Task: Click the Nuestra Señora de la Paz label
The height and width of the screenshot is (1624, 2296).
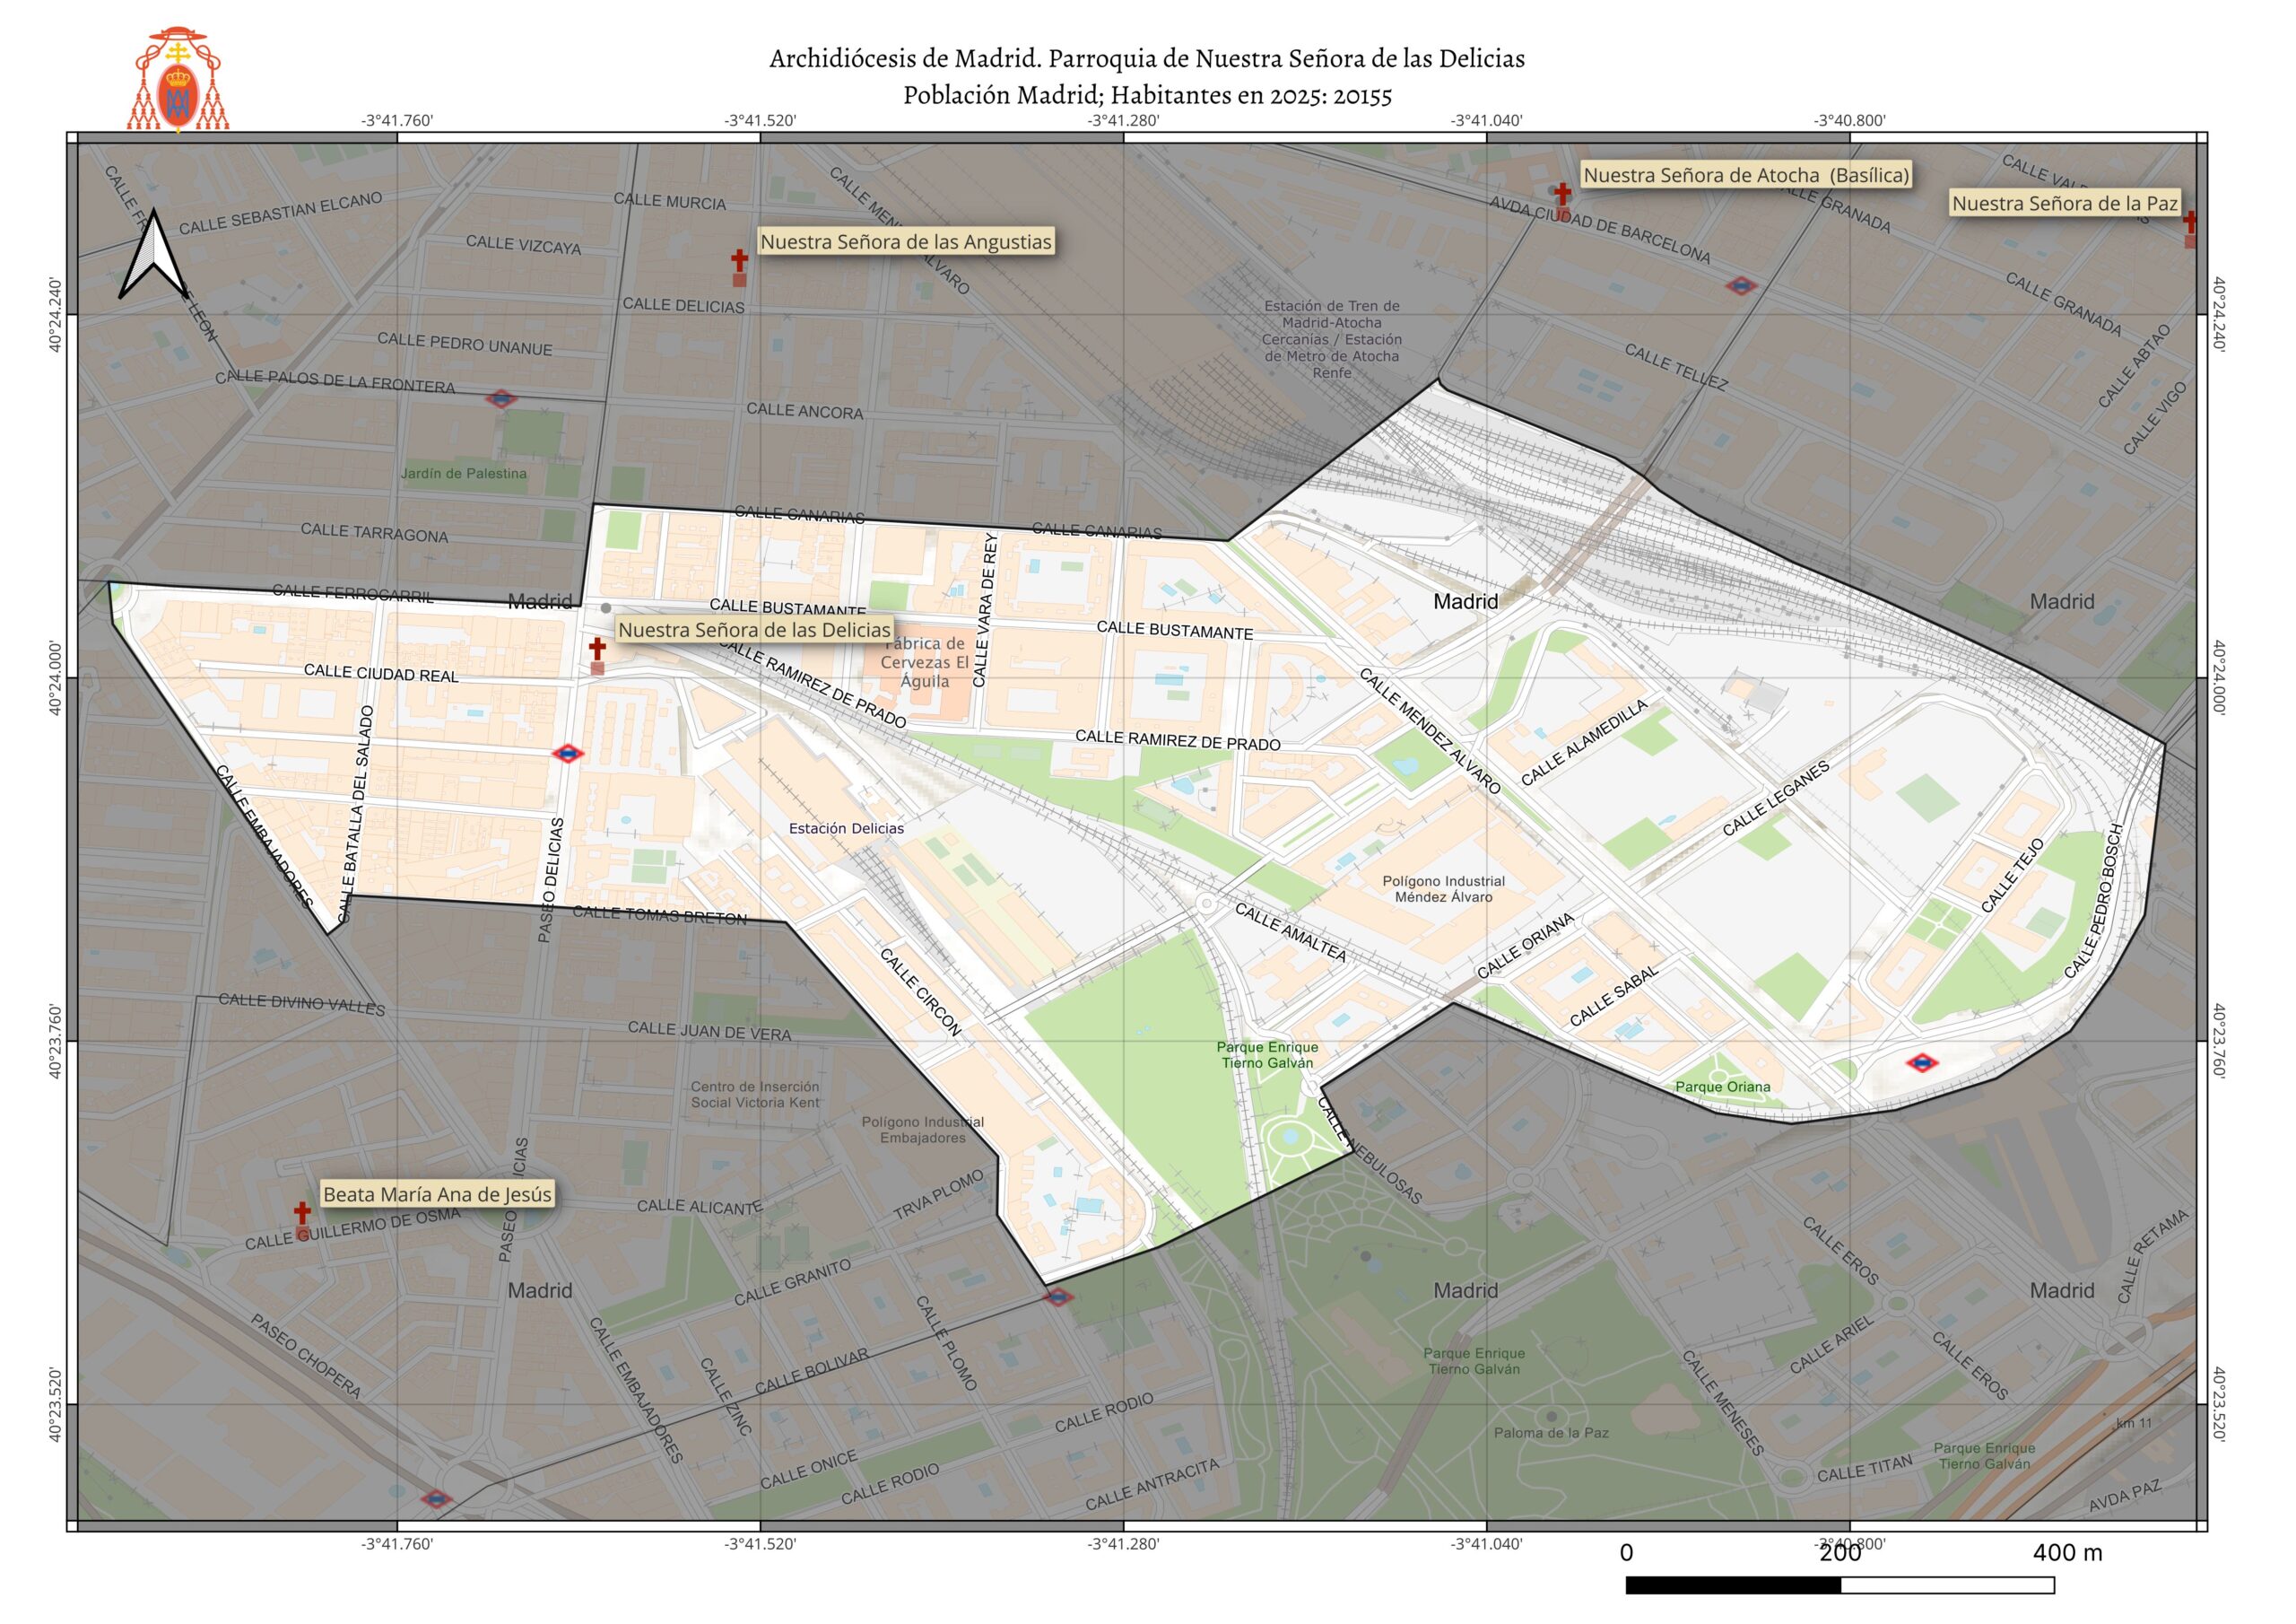Action: 2064,203
